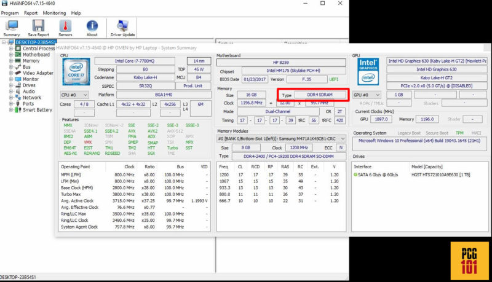Click the Memory tree icon
The image size is (492, 282).
(x=18, y=61)
